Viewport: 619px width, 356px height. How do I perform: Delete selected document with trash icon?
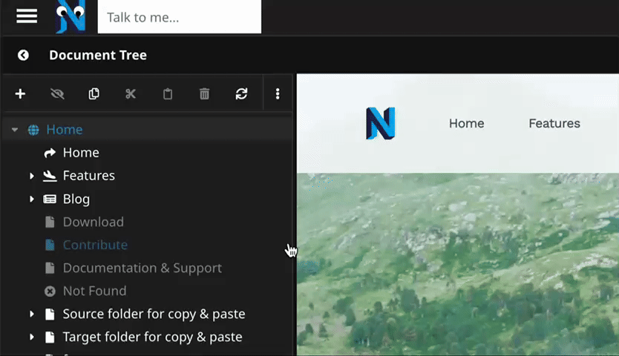click(x=204, y=93)
